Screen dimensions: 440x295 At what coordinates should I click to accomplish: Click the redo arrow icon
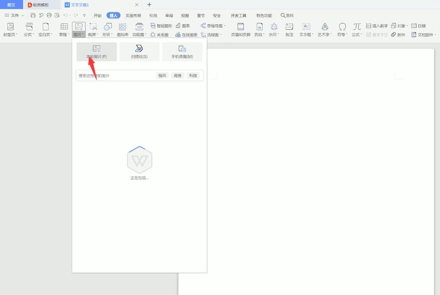(x=76, y=16)
